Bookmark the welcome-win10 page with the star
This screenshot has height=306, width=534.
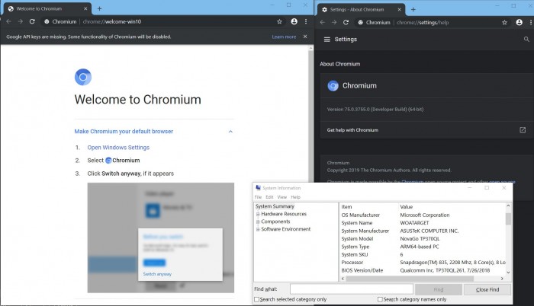(x=280, y=22)
